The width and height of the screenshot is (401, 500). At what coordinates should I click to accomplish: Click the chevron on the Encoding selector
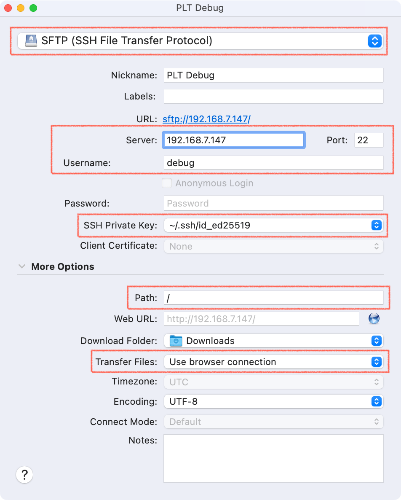[x=376, y=401]
